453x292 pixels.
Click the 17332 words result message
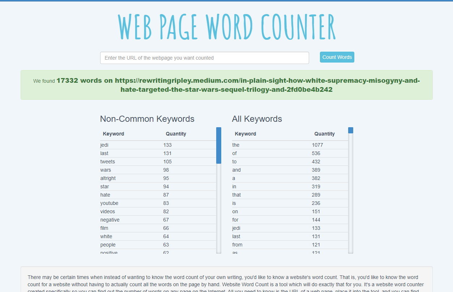click(x=227, y=85)
